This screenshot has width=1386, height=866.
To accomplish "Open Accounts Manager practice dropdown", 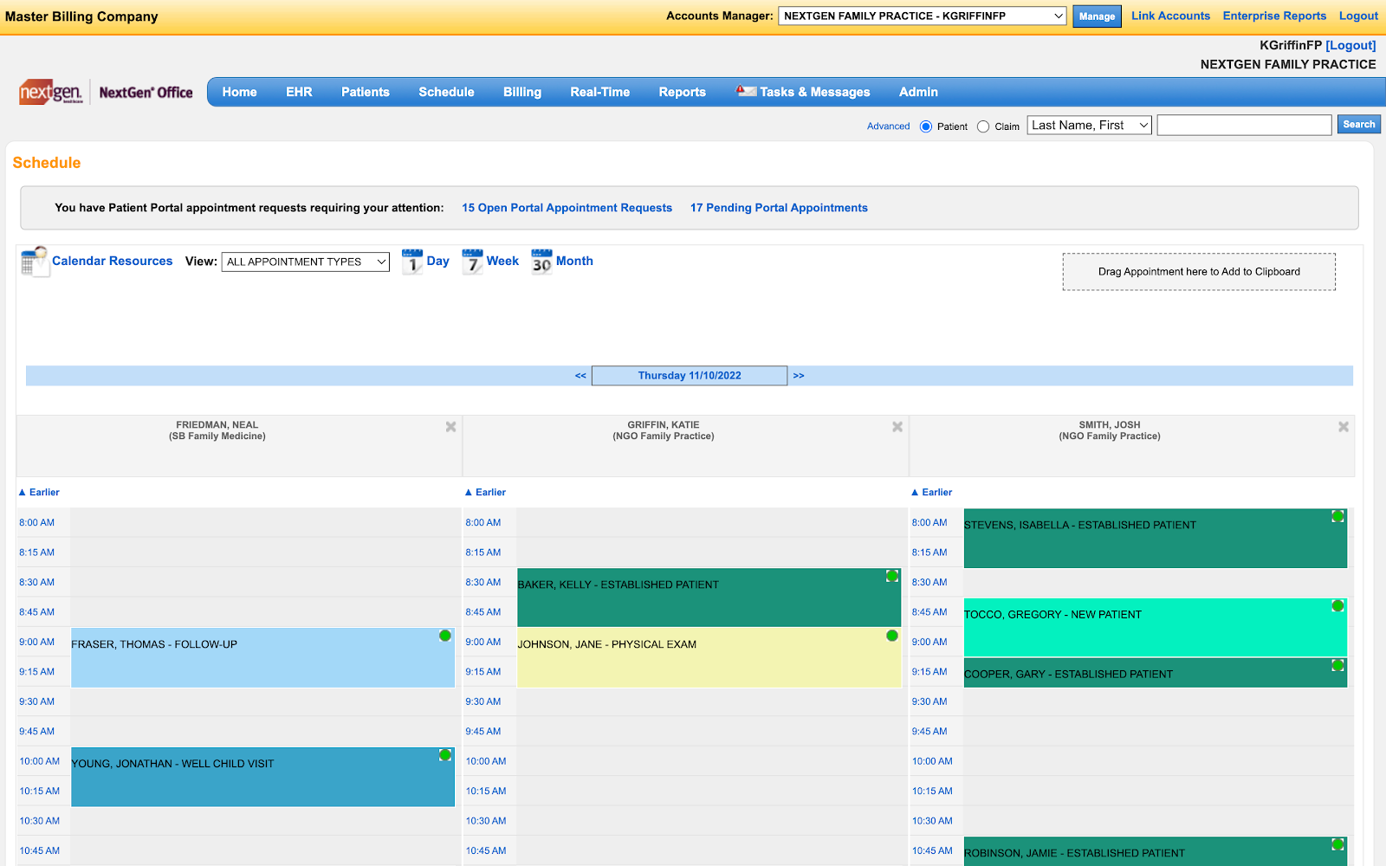I will click(x=923, y=16).
